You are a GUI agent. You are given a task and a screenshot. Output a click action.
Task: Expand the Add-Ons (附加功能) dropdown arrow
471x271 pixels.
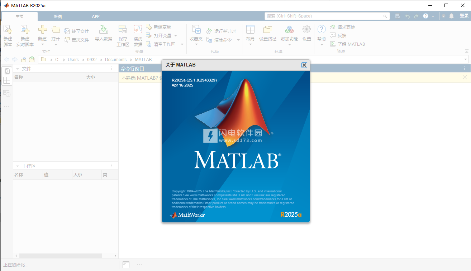click(x=289, y=45)
